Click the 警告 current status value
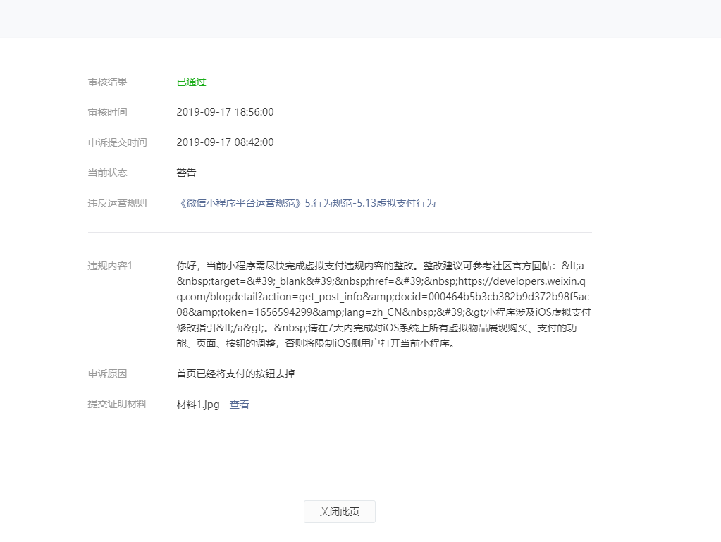The image size is (721, 542). coord(186,173)
